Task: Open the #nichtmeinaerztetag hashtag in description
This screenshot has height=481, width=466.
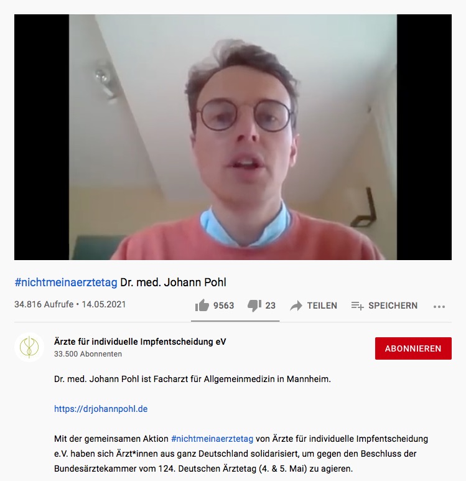Action: tap(212, 439)
